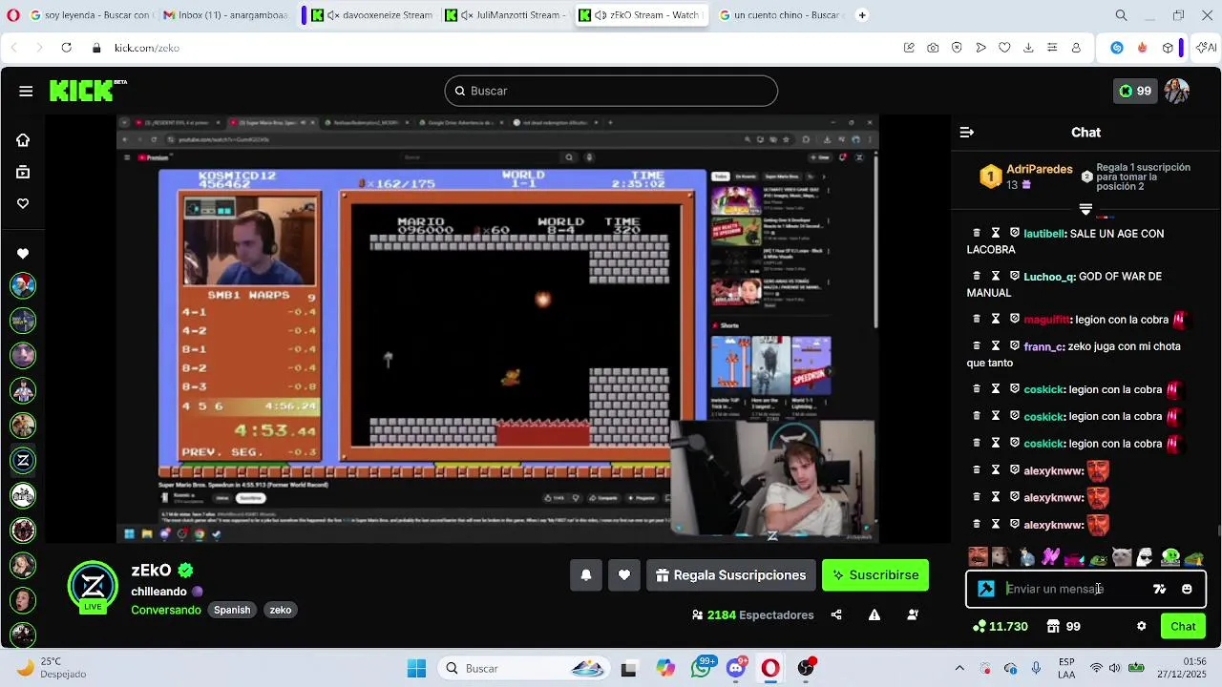Viewport: 1222px width, 687px height.
Task: Open the KICKs balance showing 99
Action: pos(1135,91)
